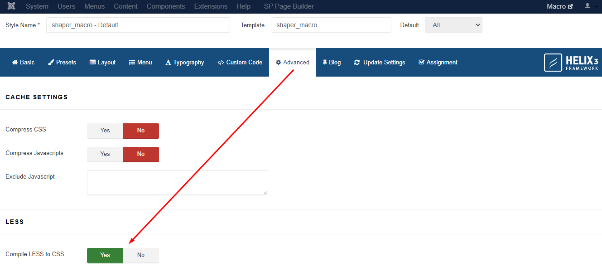Set Compress Javascripts to Yes
This screenshot has width=602, height=272.
click(105, 154)
